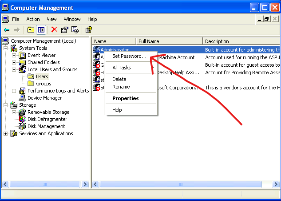
Task: Click the list pane horizontal scrollbar thumb
Action: 181,184
